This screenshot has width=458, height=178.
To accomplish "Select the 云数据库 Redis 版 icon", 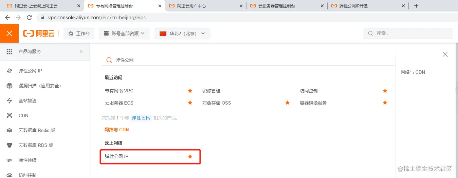I will click(10, 130).
